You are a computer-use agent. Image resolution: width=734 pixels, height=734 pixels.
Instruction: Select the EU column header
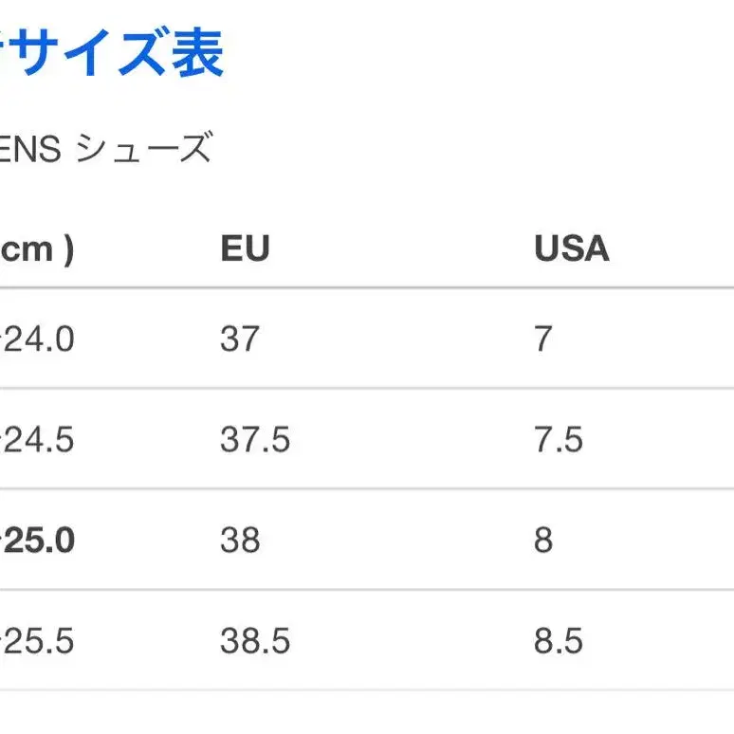coord(245,248)
